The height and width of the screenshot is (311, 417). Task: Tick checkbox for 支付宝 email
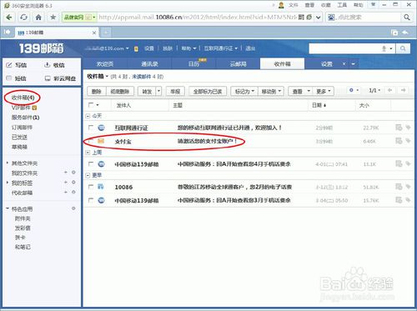click(91, 141)
